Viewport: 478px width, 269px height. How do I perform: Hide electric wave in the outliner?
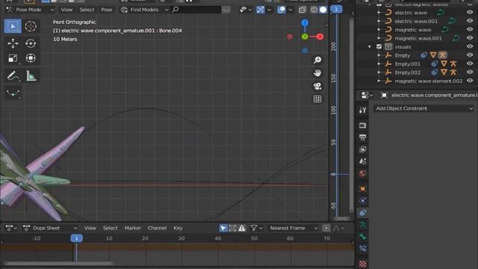470,13
